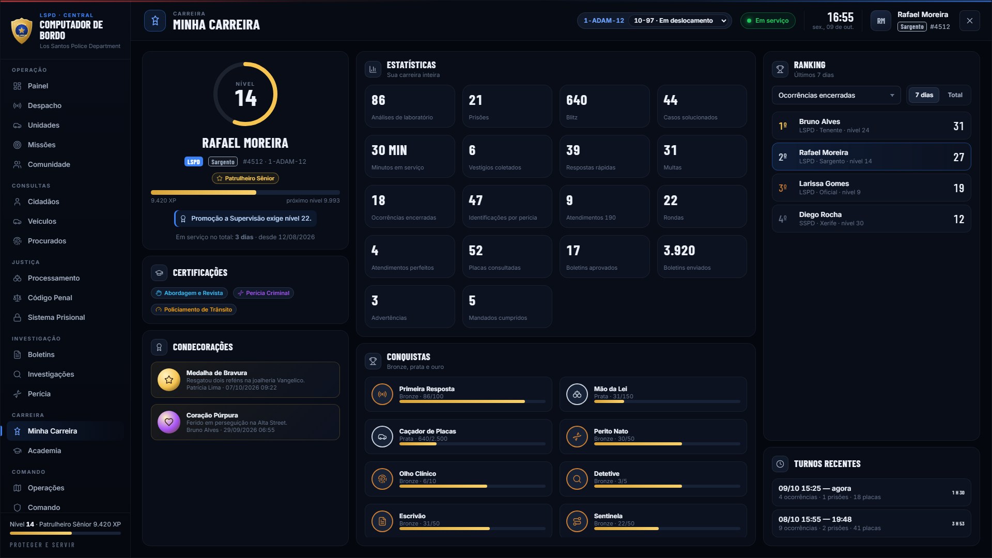Open Bruno Alves ranking entry
992x558 pixels.
(871, 126)
